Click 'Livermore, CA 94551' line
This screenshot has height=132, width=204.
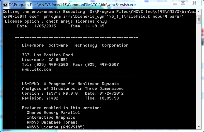(x=45, y=60)
